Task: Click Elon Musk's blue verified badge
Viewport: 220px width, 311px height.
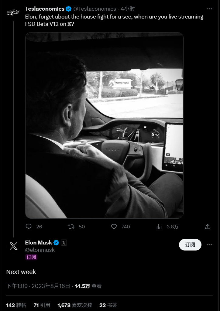Action: tap(57, 243)
